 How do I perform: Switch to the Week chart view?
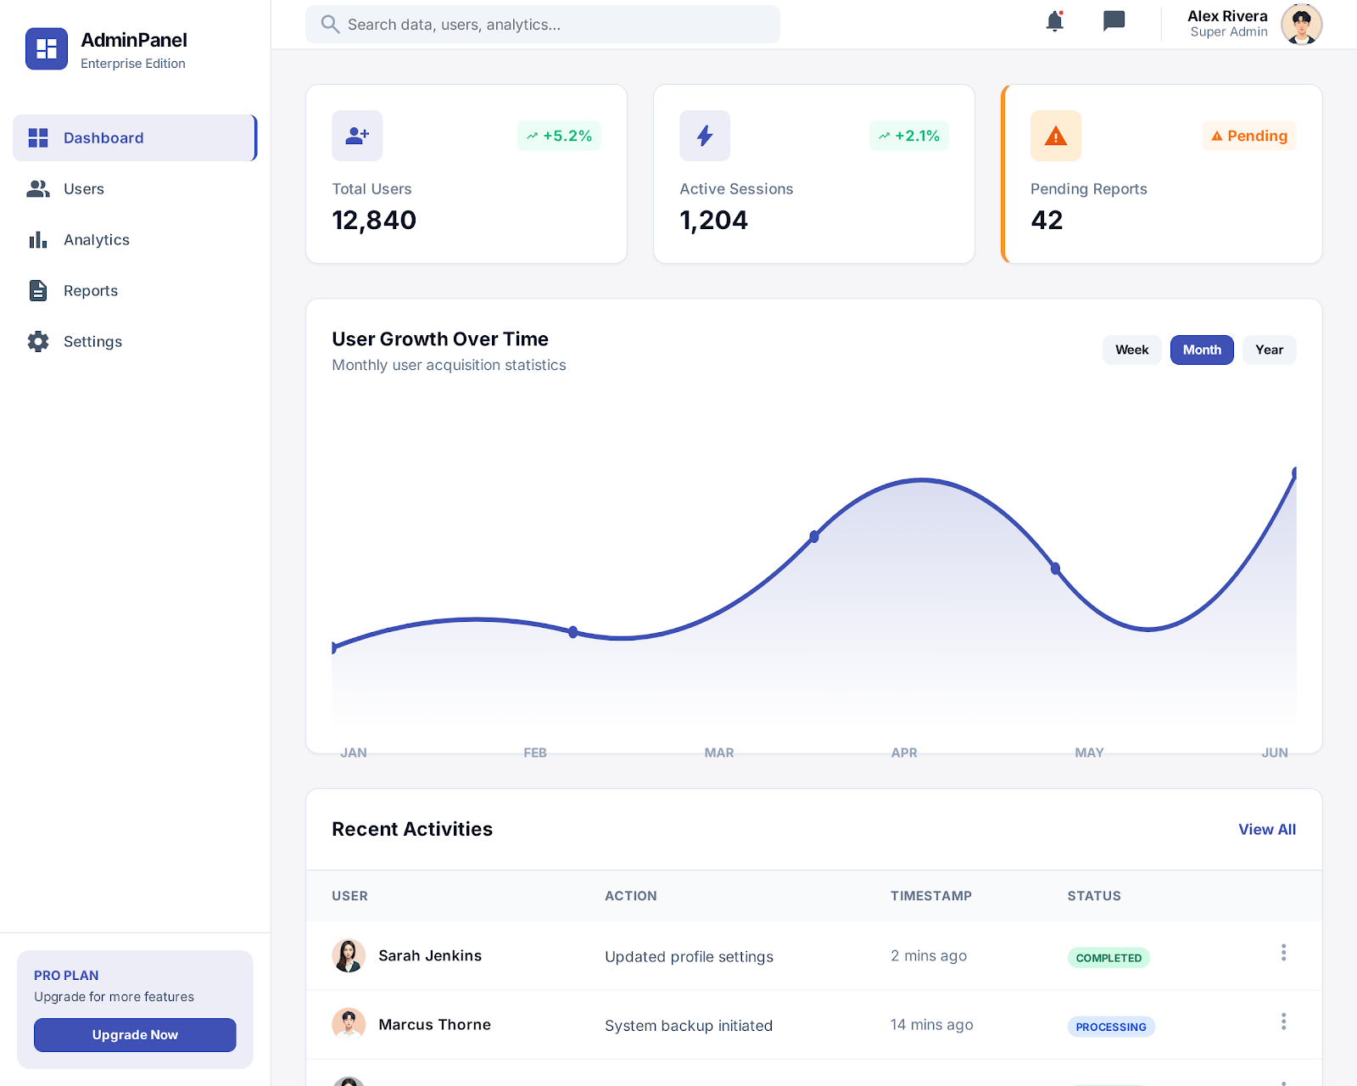tap(1131, 350)
